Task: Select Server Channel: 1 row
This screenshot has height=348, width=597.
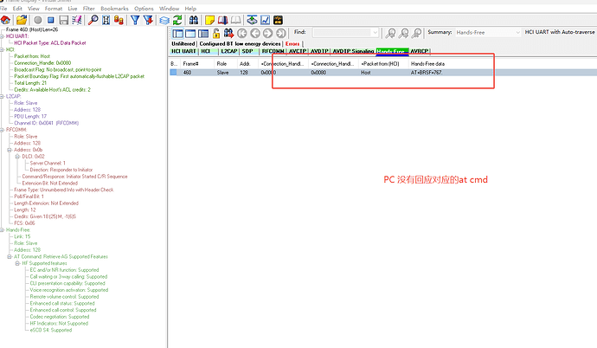Action: click(48, 164)
